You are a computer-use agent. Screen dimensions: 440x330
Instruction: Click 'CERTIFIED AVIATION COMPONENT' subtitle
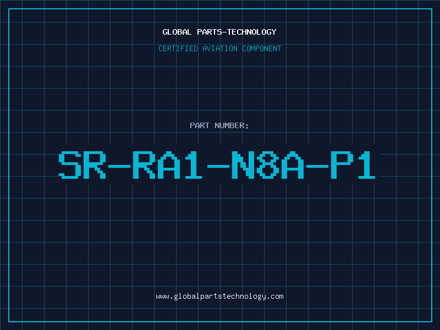click(x=219, y=48)
